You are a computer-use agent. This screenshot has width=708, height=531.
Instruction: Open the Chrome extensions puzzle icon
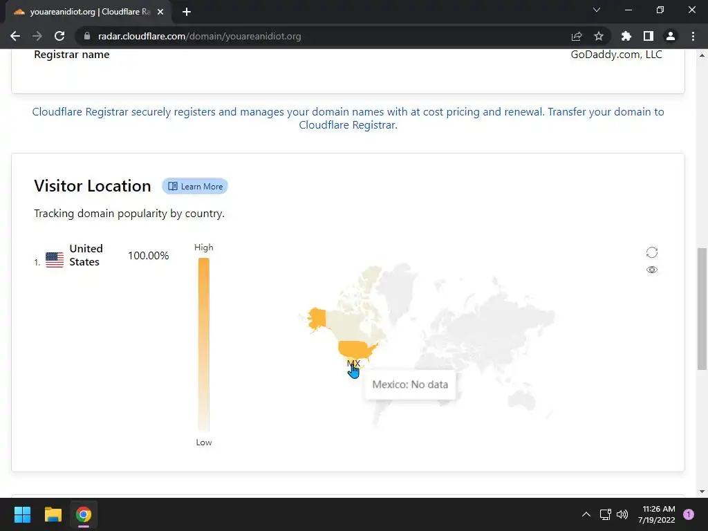(x=626, y=36)
